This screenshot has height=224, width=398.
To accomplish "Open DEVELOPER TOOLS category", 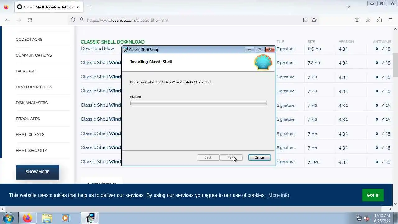I will point(34,87).
